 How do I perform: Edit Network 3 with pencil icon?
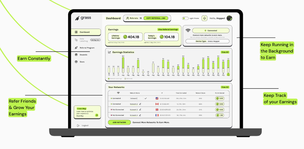point(140,110)
